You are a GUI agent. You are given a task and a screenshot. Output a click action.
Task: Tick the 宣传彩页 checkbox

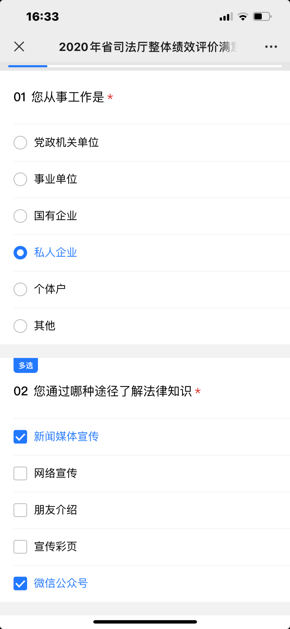(x=20, y=547)
